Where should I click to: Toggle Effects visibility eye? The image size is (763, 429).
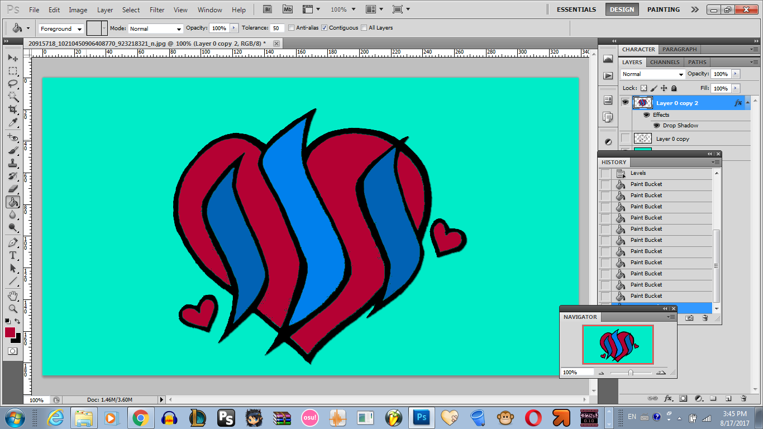[x=646, y=115]
